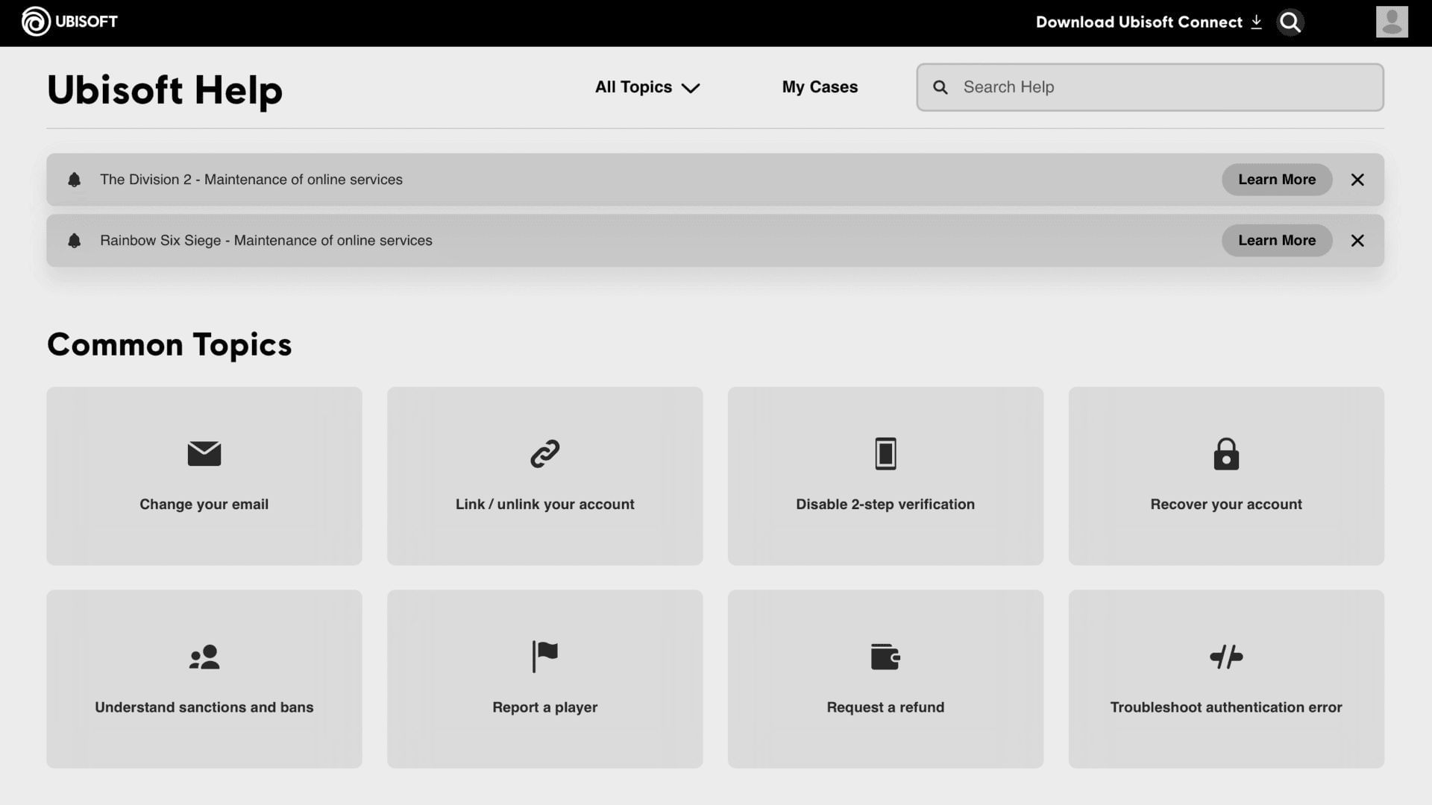Dismiss Rainbow Six Siege maintenance notification
Image resolution: width=1432 pixels, height=805 pixels.
(x=1357, y=241)
